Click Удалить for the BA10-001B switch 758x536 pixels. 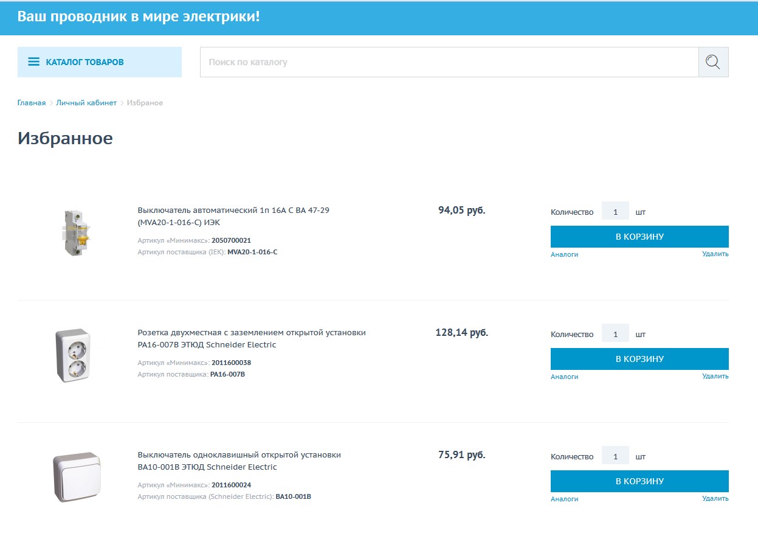(715, 498)
